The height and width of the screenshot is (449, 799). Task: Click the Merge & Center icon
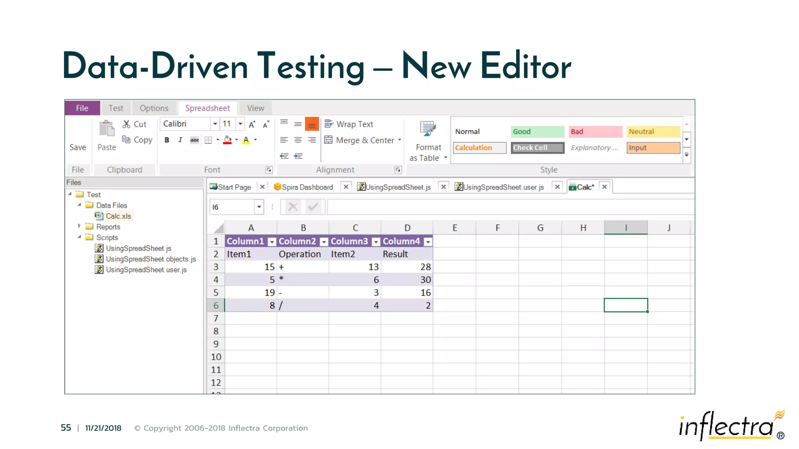coord(328,140)
